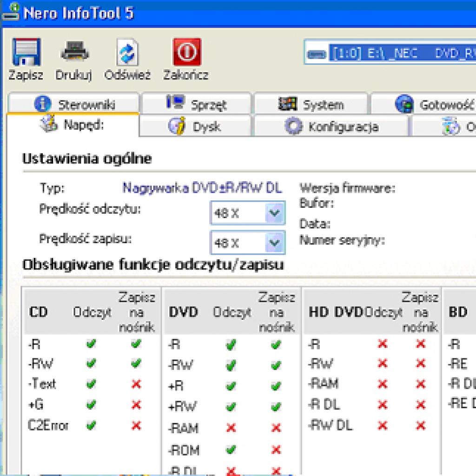Click the DVD +R write green checkmark
The height and width of the screenshot is (476, 476).
[276, 386]
